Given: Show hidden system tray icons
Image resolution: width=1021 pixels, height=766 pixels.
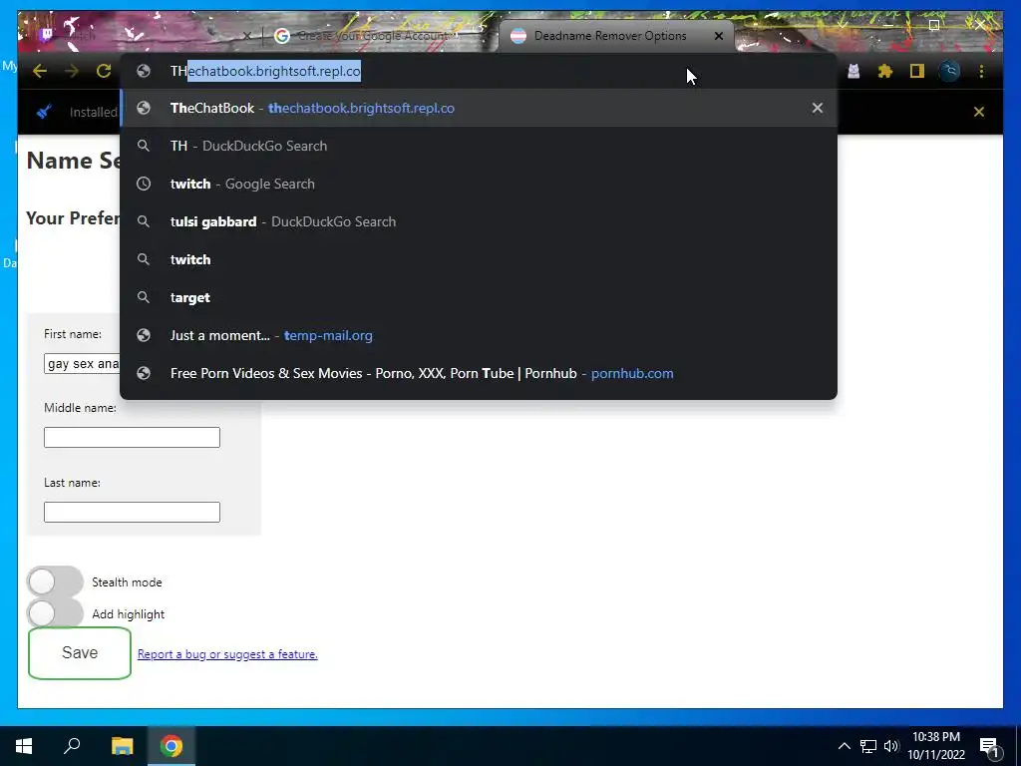Looking at the screenshot, I should [x=844, y=746].
